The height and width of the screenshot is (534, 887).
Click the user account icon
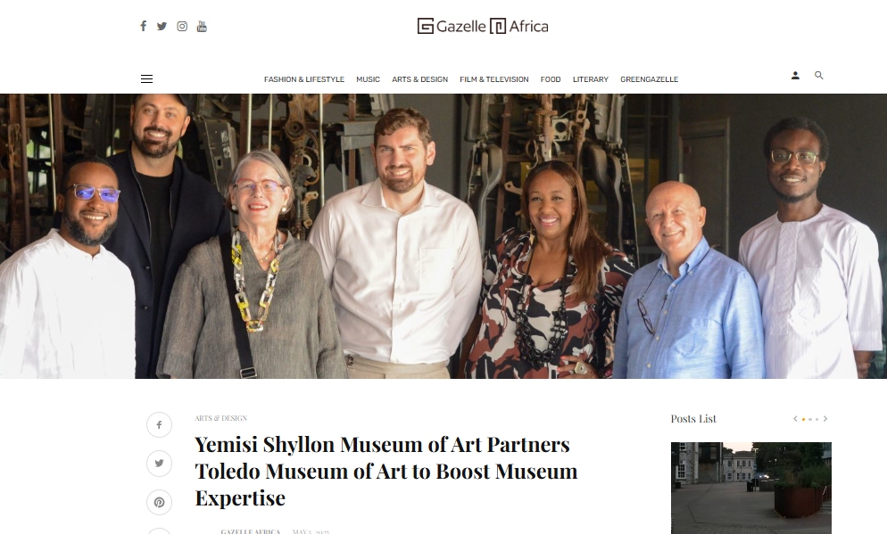click(x=795, y=75)
